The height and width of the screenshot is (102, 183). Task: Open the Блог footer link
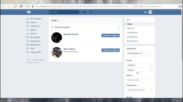[x=28, y=60]
